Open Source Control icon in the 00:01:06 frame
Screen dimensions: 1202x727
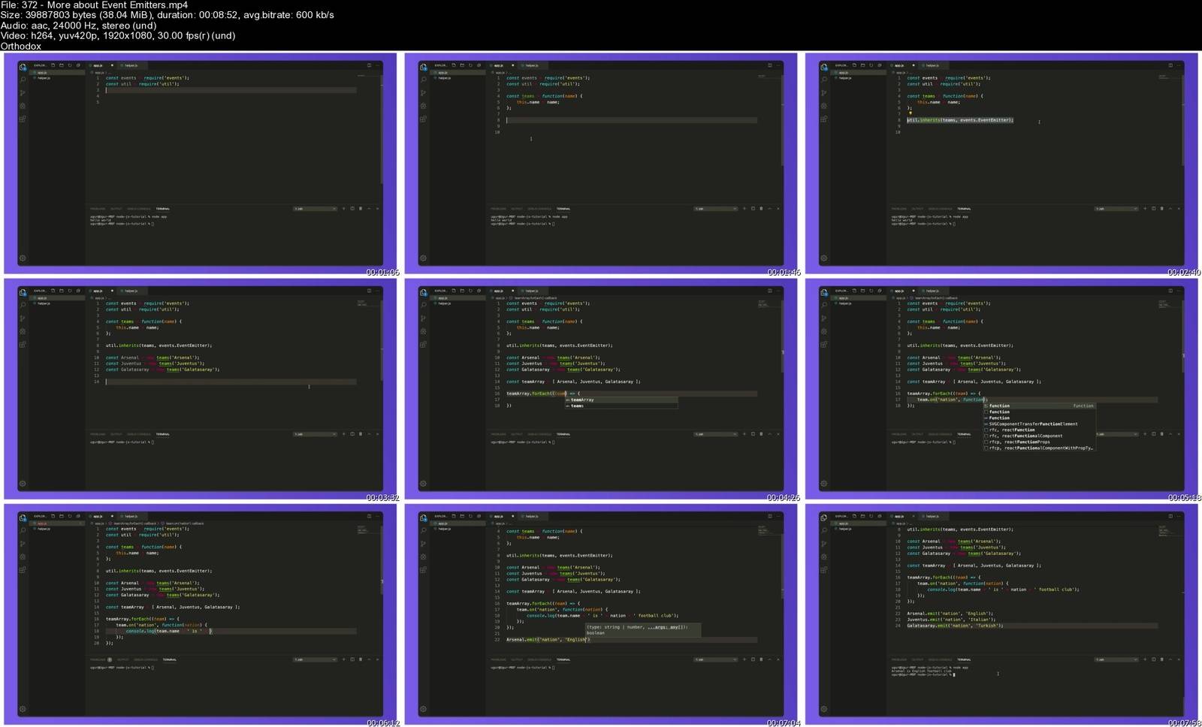[23, 93]
